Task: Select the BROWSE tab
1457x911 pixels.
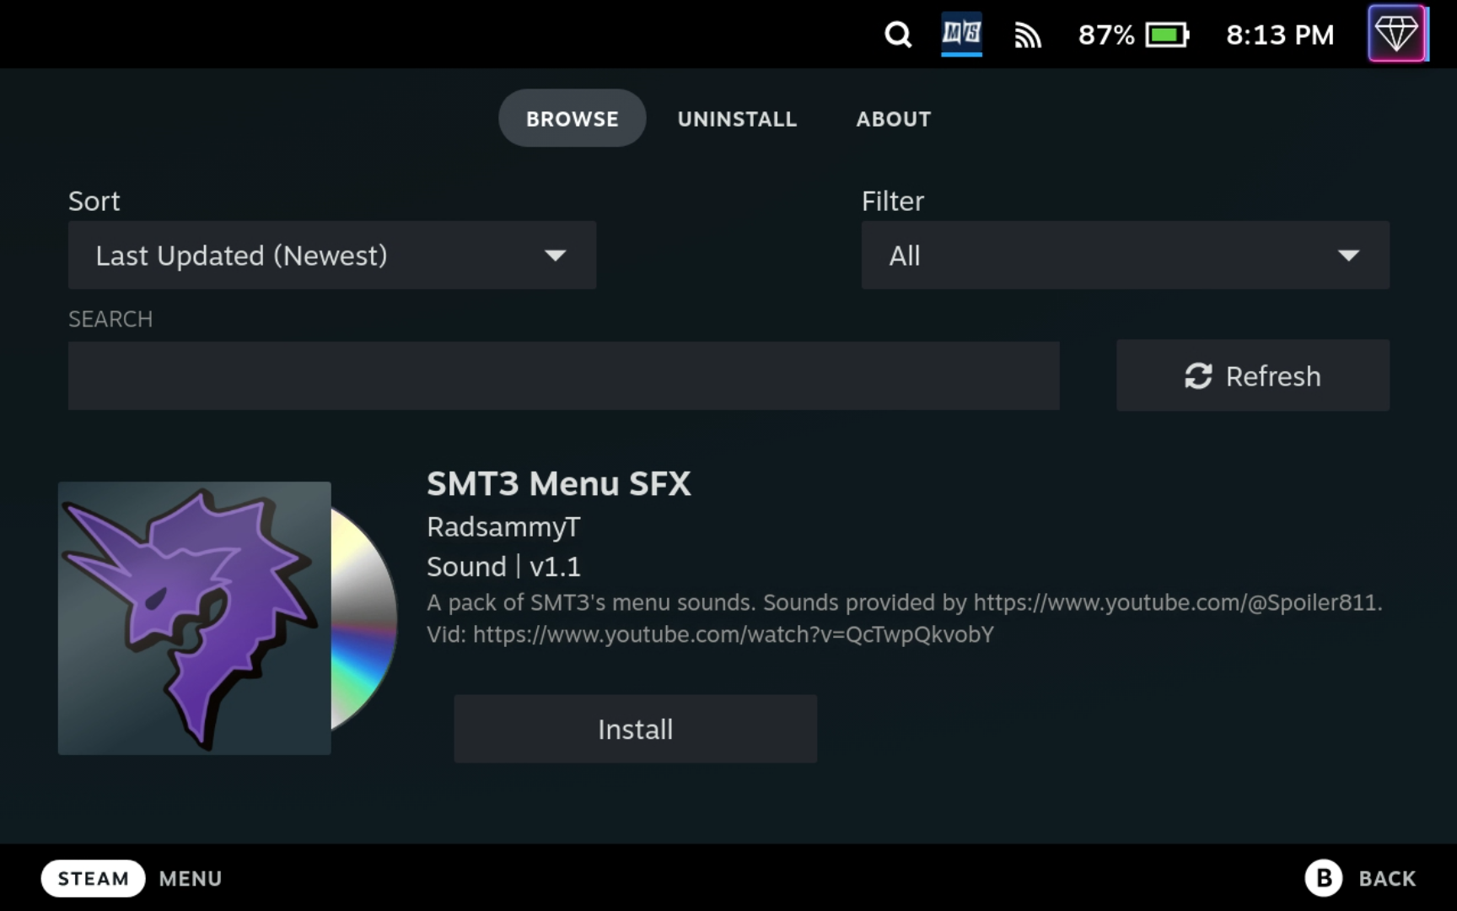Action: (x=572, y=118)
